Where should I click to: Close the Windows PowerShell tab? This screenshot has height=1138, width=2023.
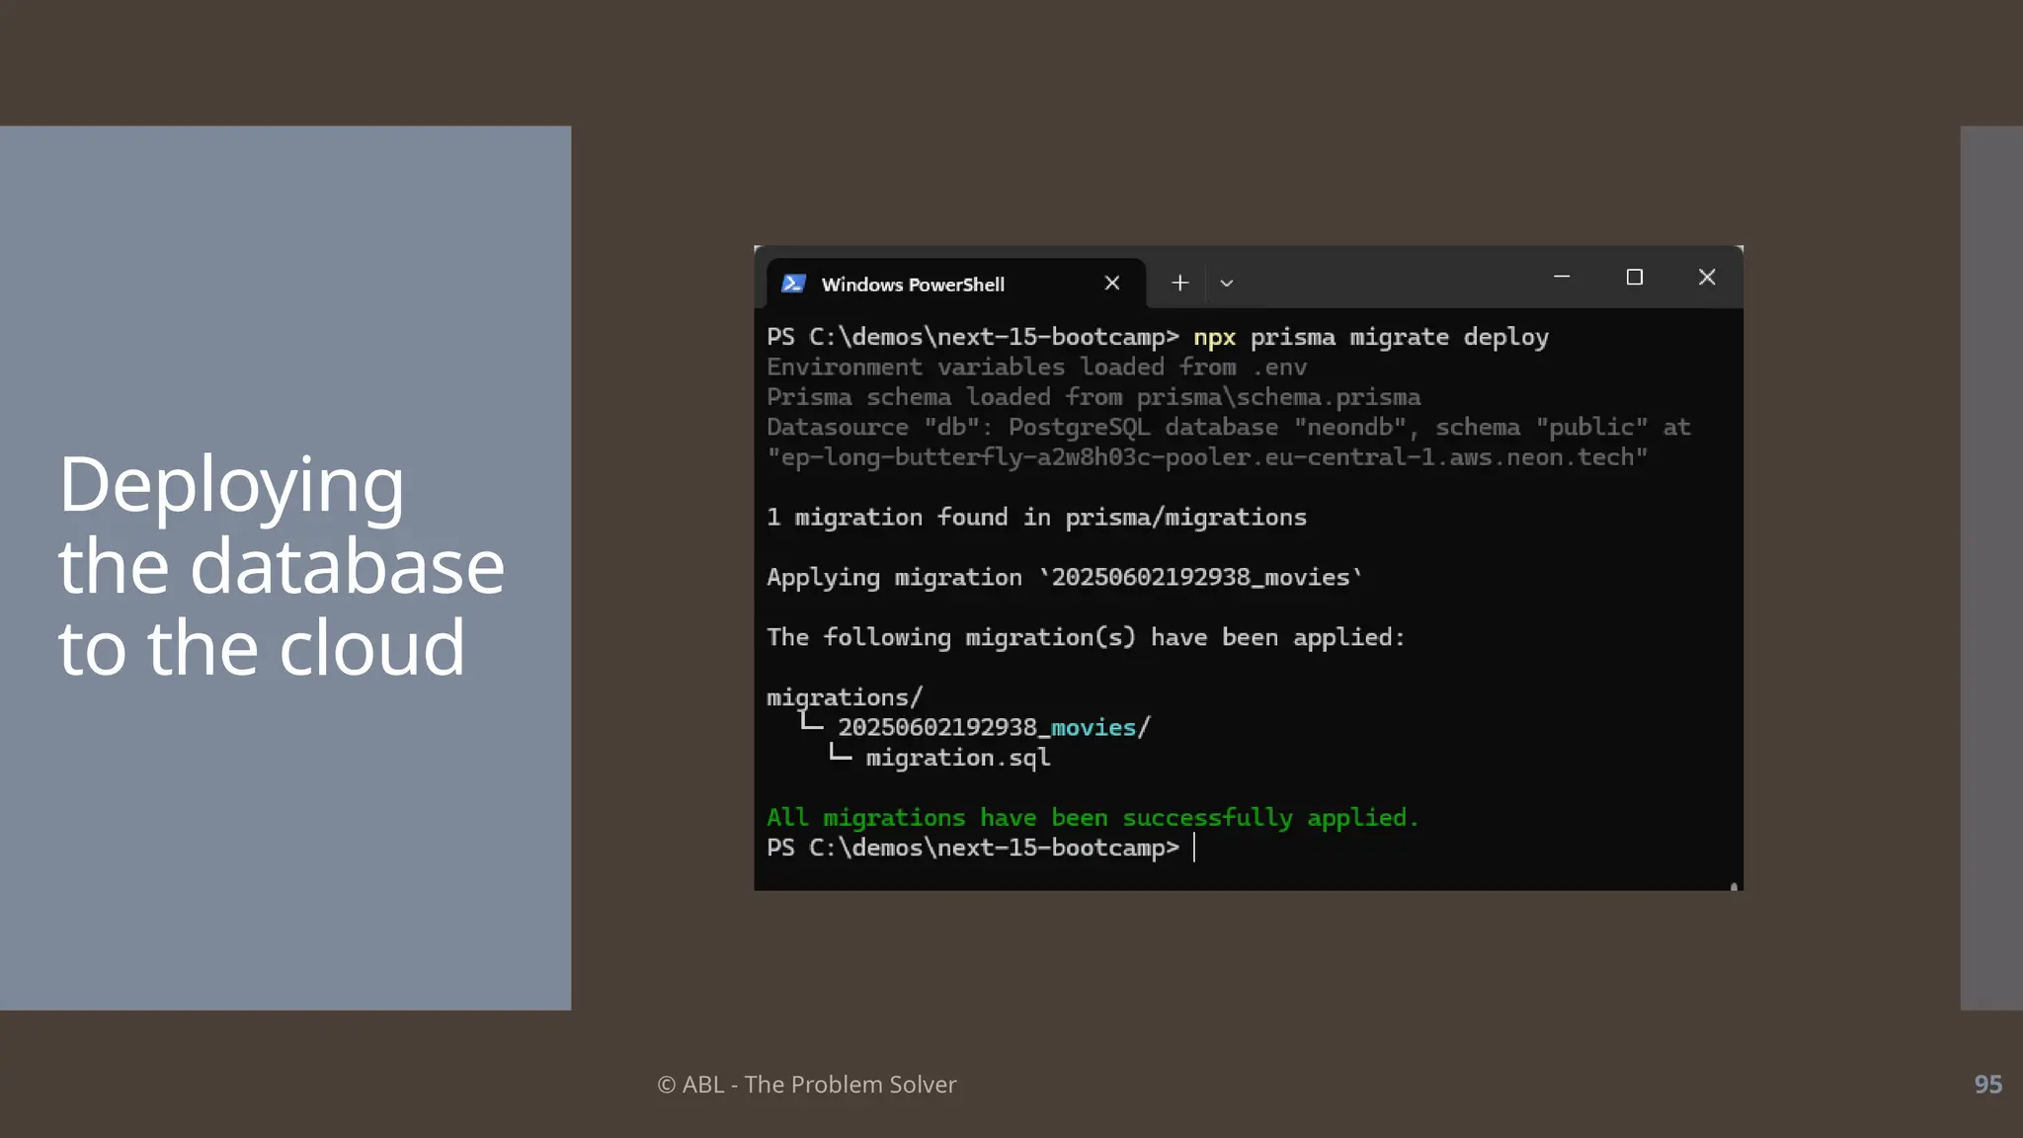1112,284
